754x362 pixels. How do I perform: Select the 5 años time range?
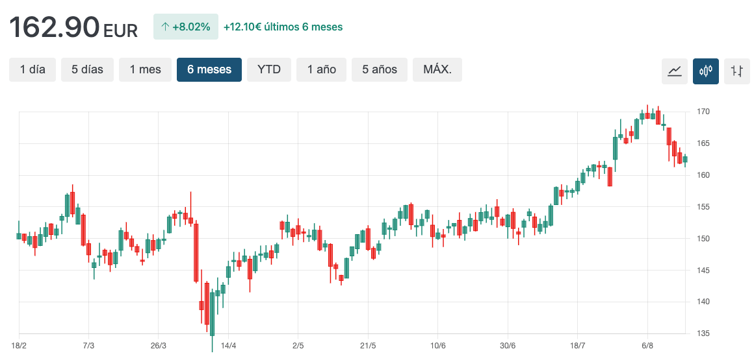[x=380, y=69]
